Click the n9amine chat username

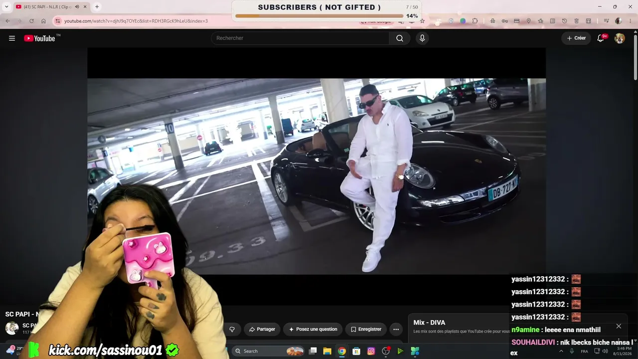(525, 330)
